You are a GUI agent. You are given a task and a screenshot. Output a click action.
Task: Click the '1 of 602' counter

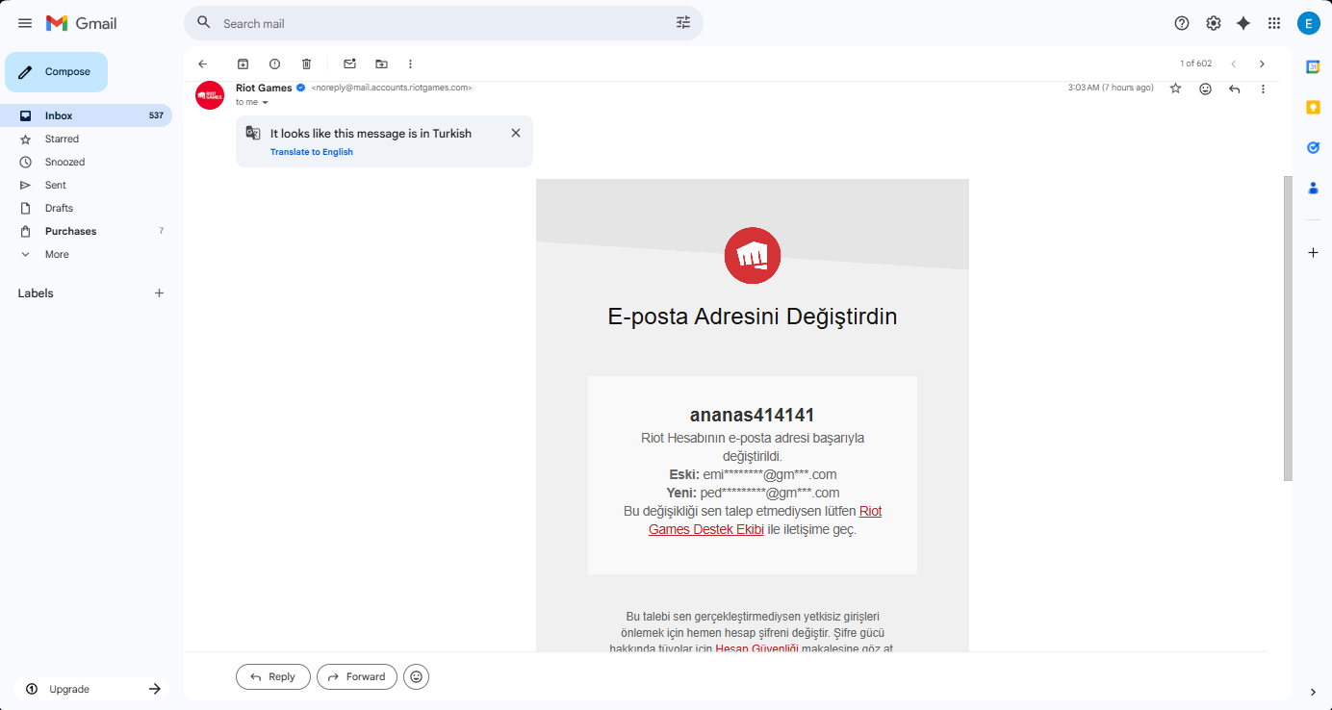click(x=1196, y=63)
